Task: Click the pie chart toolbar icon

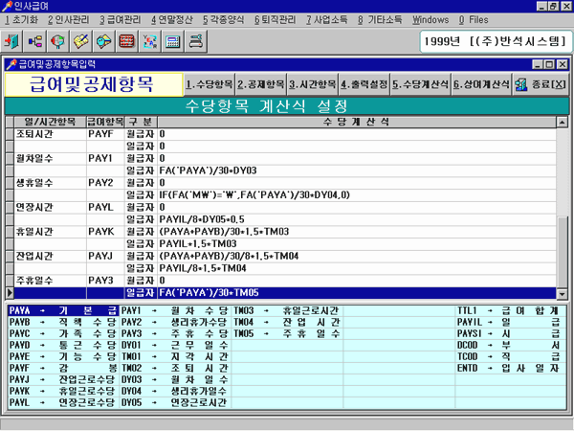Action: pyautogui.click(x=59, y=41)
